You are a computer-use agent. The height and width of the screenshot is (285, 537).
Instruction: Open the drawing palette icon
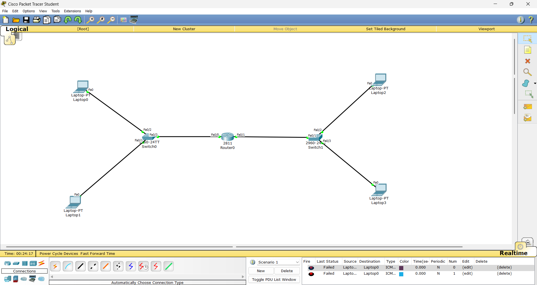pyautogui.click(x=123, y=20)
